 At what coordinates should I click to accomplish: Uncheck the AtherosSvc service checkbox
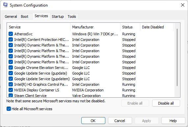11,34
